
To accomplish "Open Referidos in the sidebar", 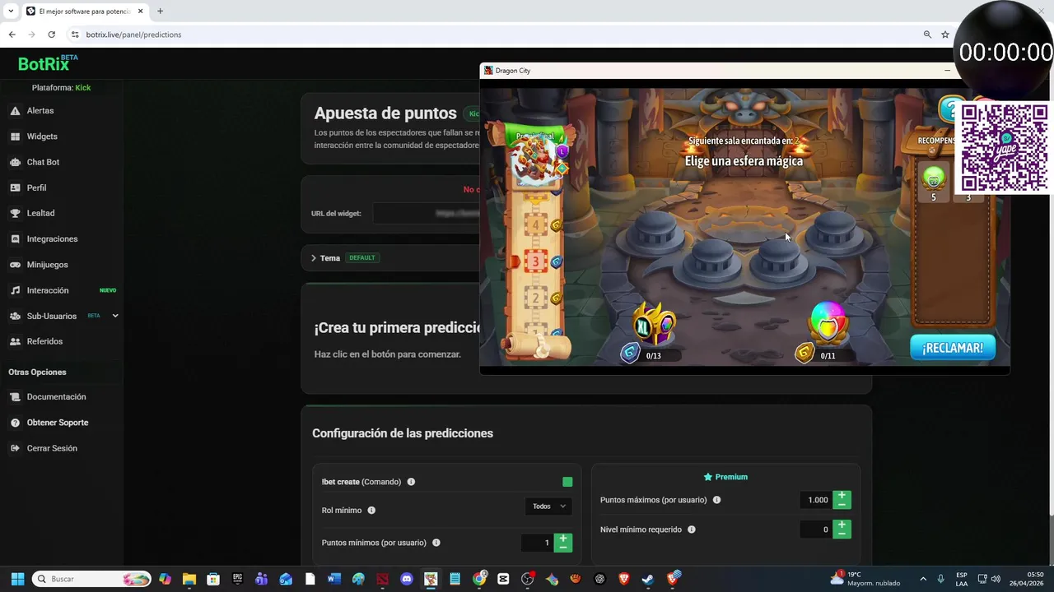I will click(x=44, y=341).
